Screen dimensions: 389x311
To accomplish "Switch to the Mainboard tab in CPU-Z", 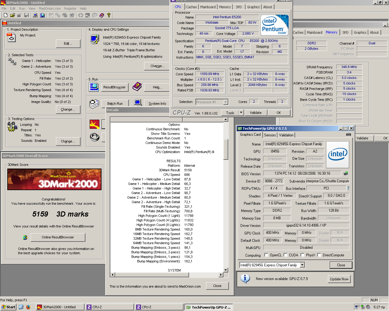I will pos(208,7).
